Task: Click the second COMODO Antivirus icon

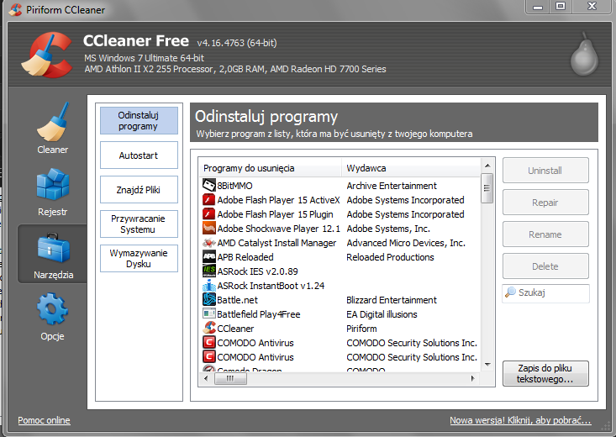Action: [209, 357]
